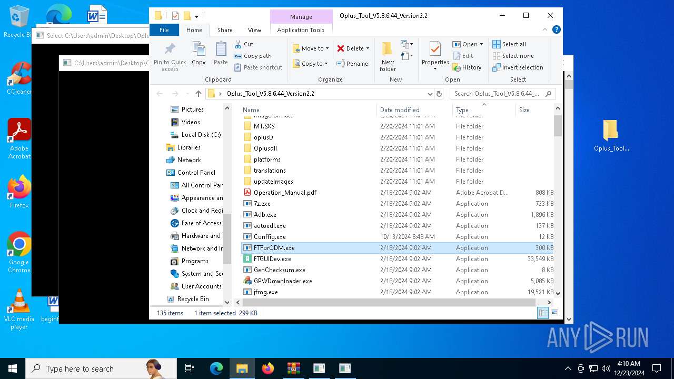This screenshot has height=379, width=674.
Task: Switch to the Home ribbon tab
Action: [194, 30]
